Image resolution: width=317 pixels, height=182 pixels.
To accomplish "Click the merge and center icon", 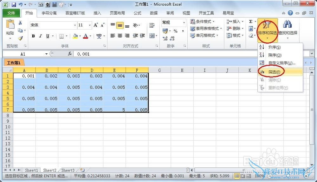I will [152, 36].
